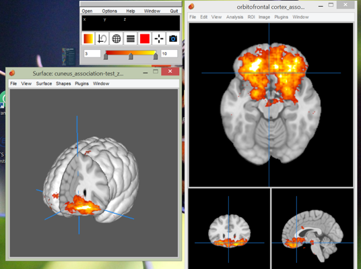Open the color gradient overlay icon
Viewport: 361px width, 269px height.
(88, 38)
